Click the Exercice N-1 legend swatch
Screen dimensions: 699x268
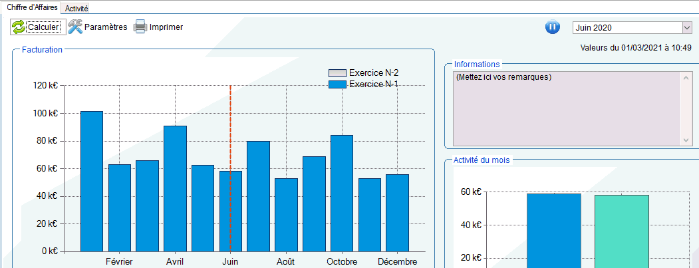tap(337, 84)
